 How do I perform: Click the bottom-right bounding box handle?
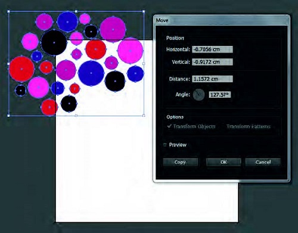144,116
